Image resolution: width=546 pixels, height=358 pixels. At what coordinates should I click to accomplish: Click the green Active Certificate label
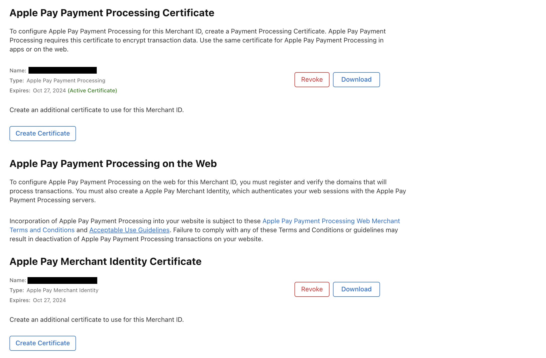click(x=92, y=91)
